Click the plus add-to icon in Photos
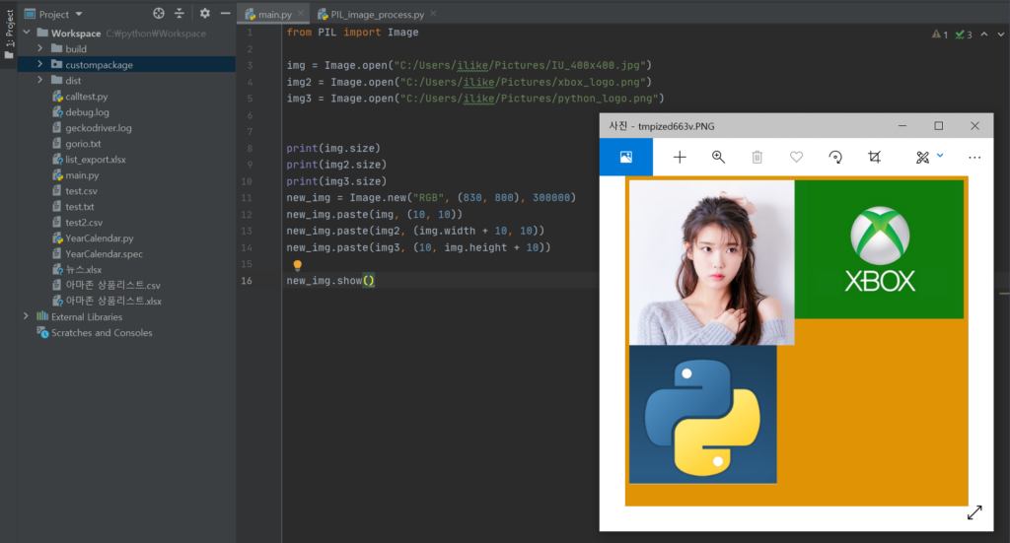This screenshot has height=543, width=1010. pos(680,158)
